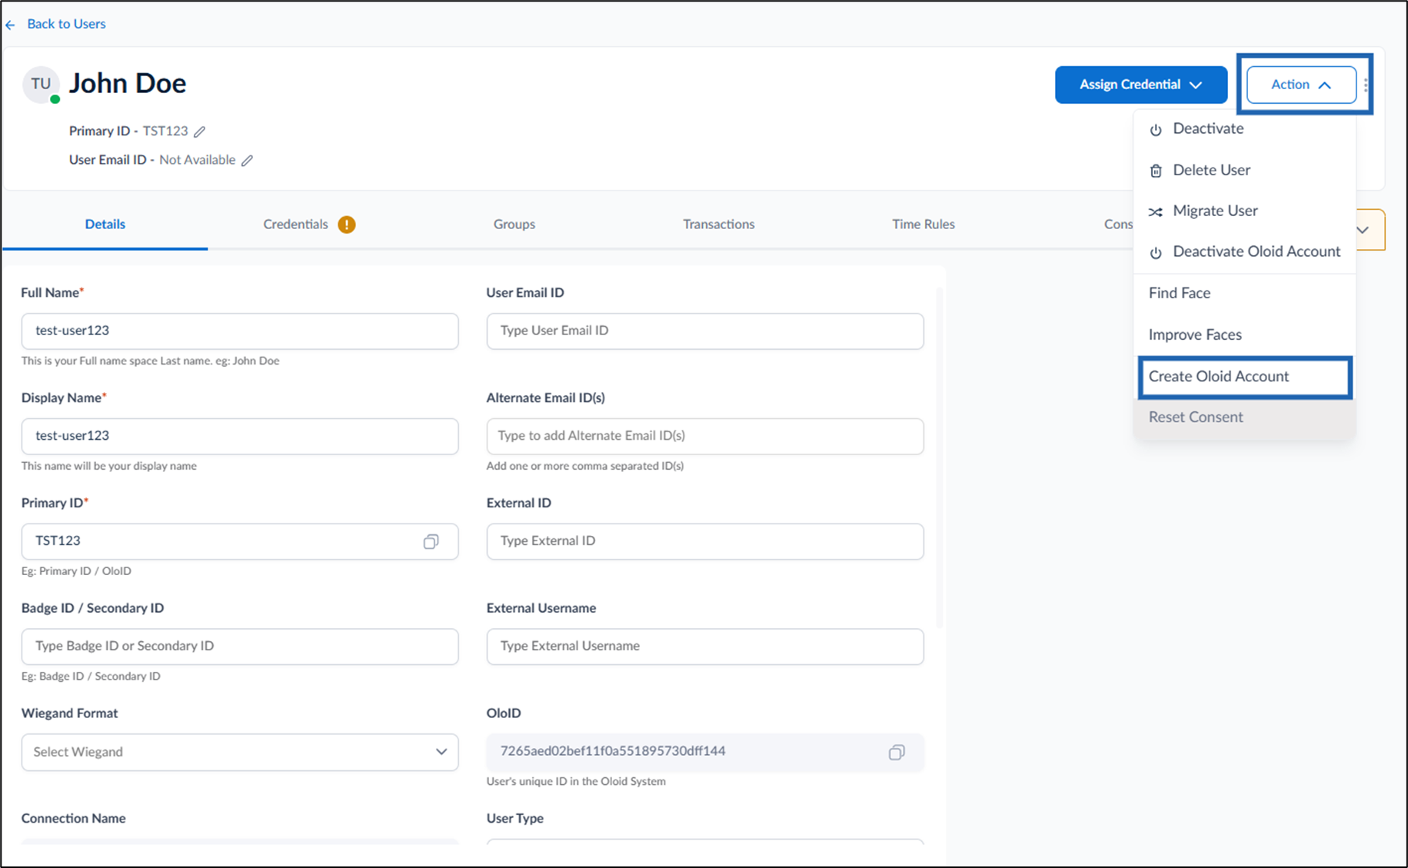The image size is (1408, 868).
Task: Click the form's vertical scrollbar
Action: [x=939, y=457]
